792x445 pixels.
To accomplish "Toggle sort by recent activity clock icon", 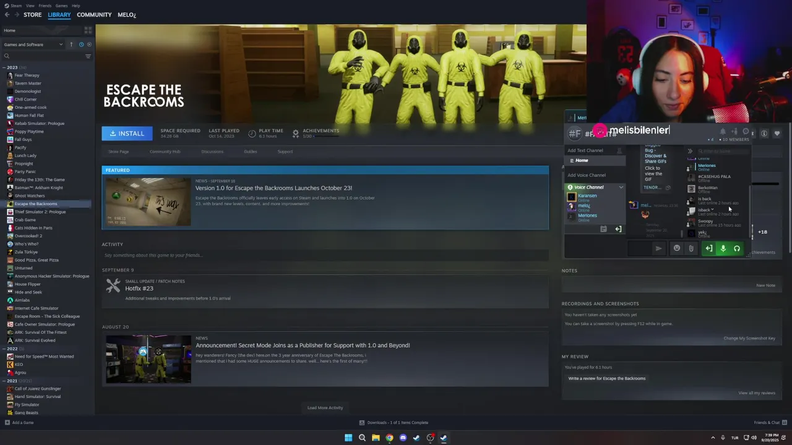I will [81, 44].
